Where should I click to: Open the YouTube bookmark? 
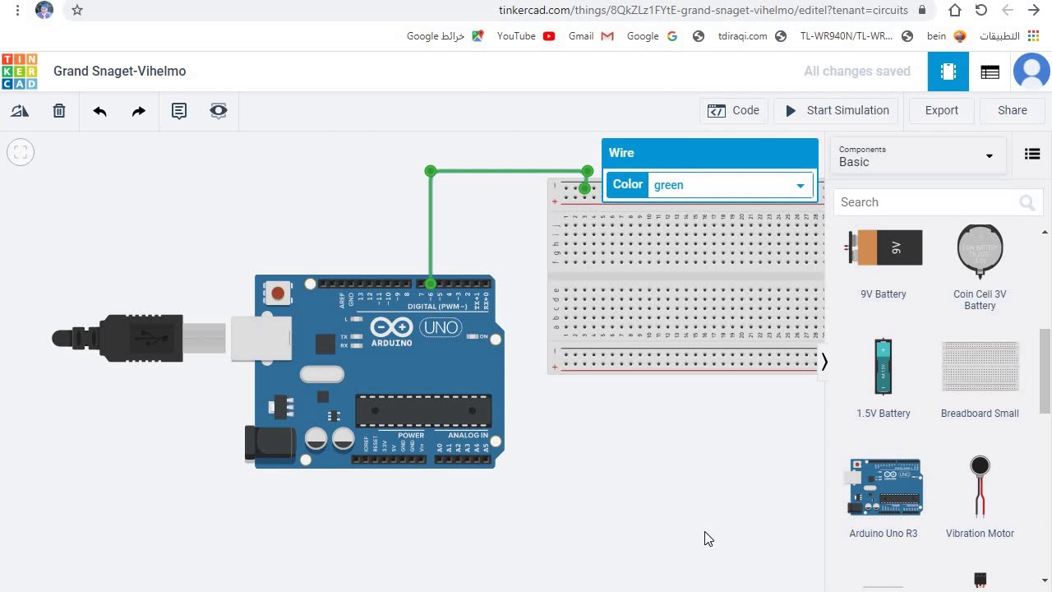tap(526, 36)
